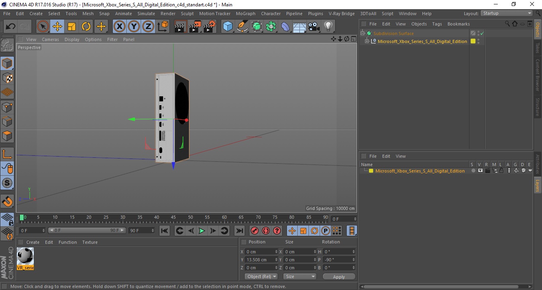This screenshot has height=290, width=542.
Task: Select the Live Selection tool
Action: pos(43,27)
